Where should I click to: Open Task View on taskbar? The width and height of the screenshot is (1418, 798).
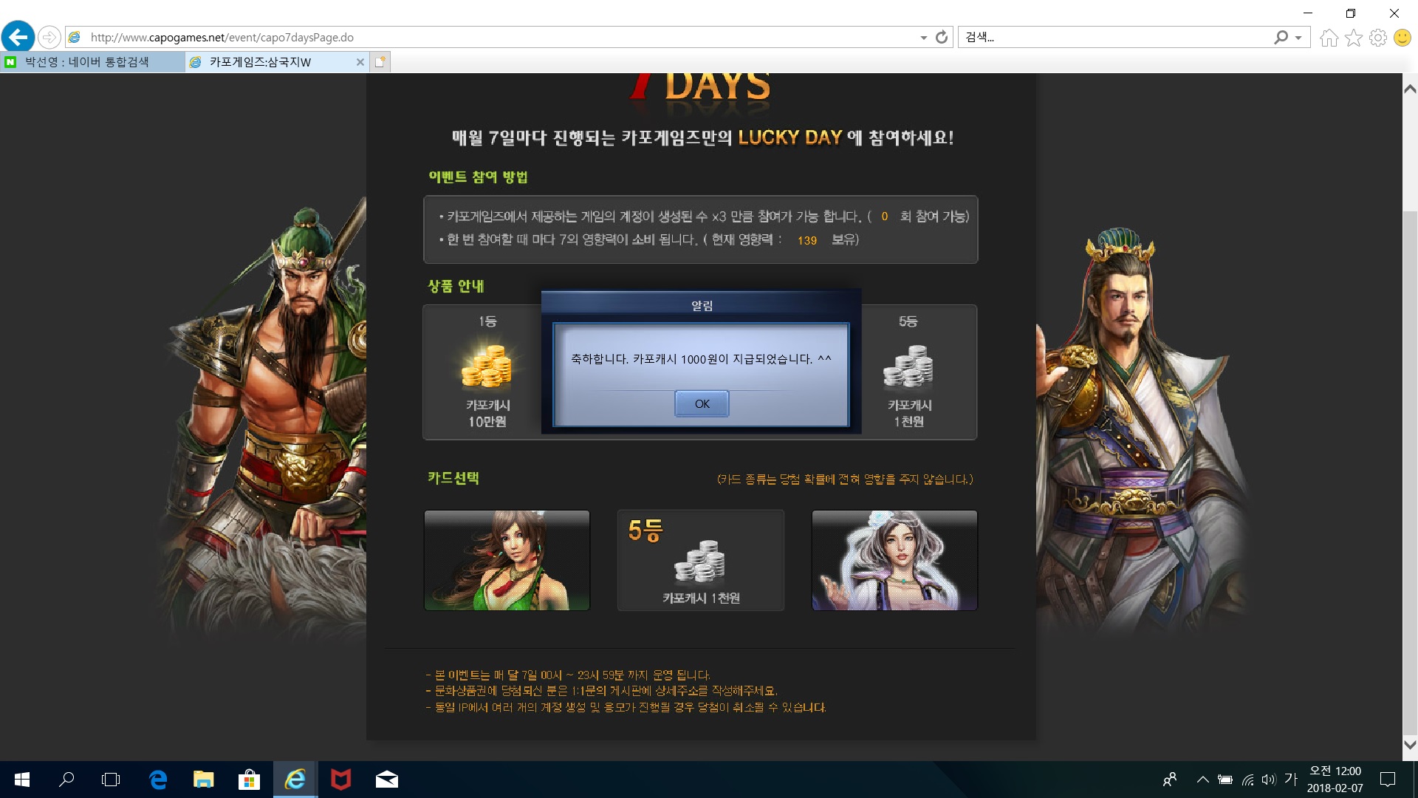tap(111, 780)
